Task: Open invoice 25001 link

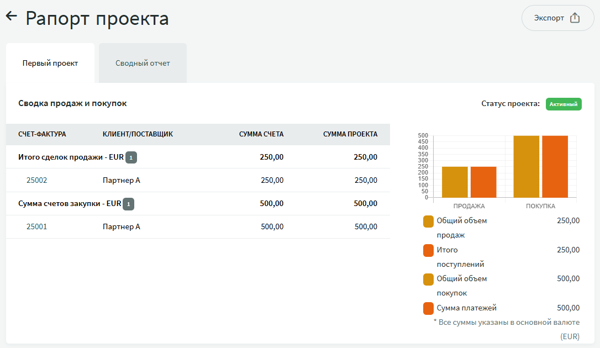Action: [37, 226]
